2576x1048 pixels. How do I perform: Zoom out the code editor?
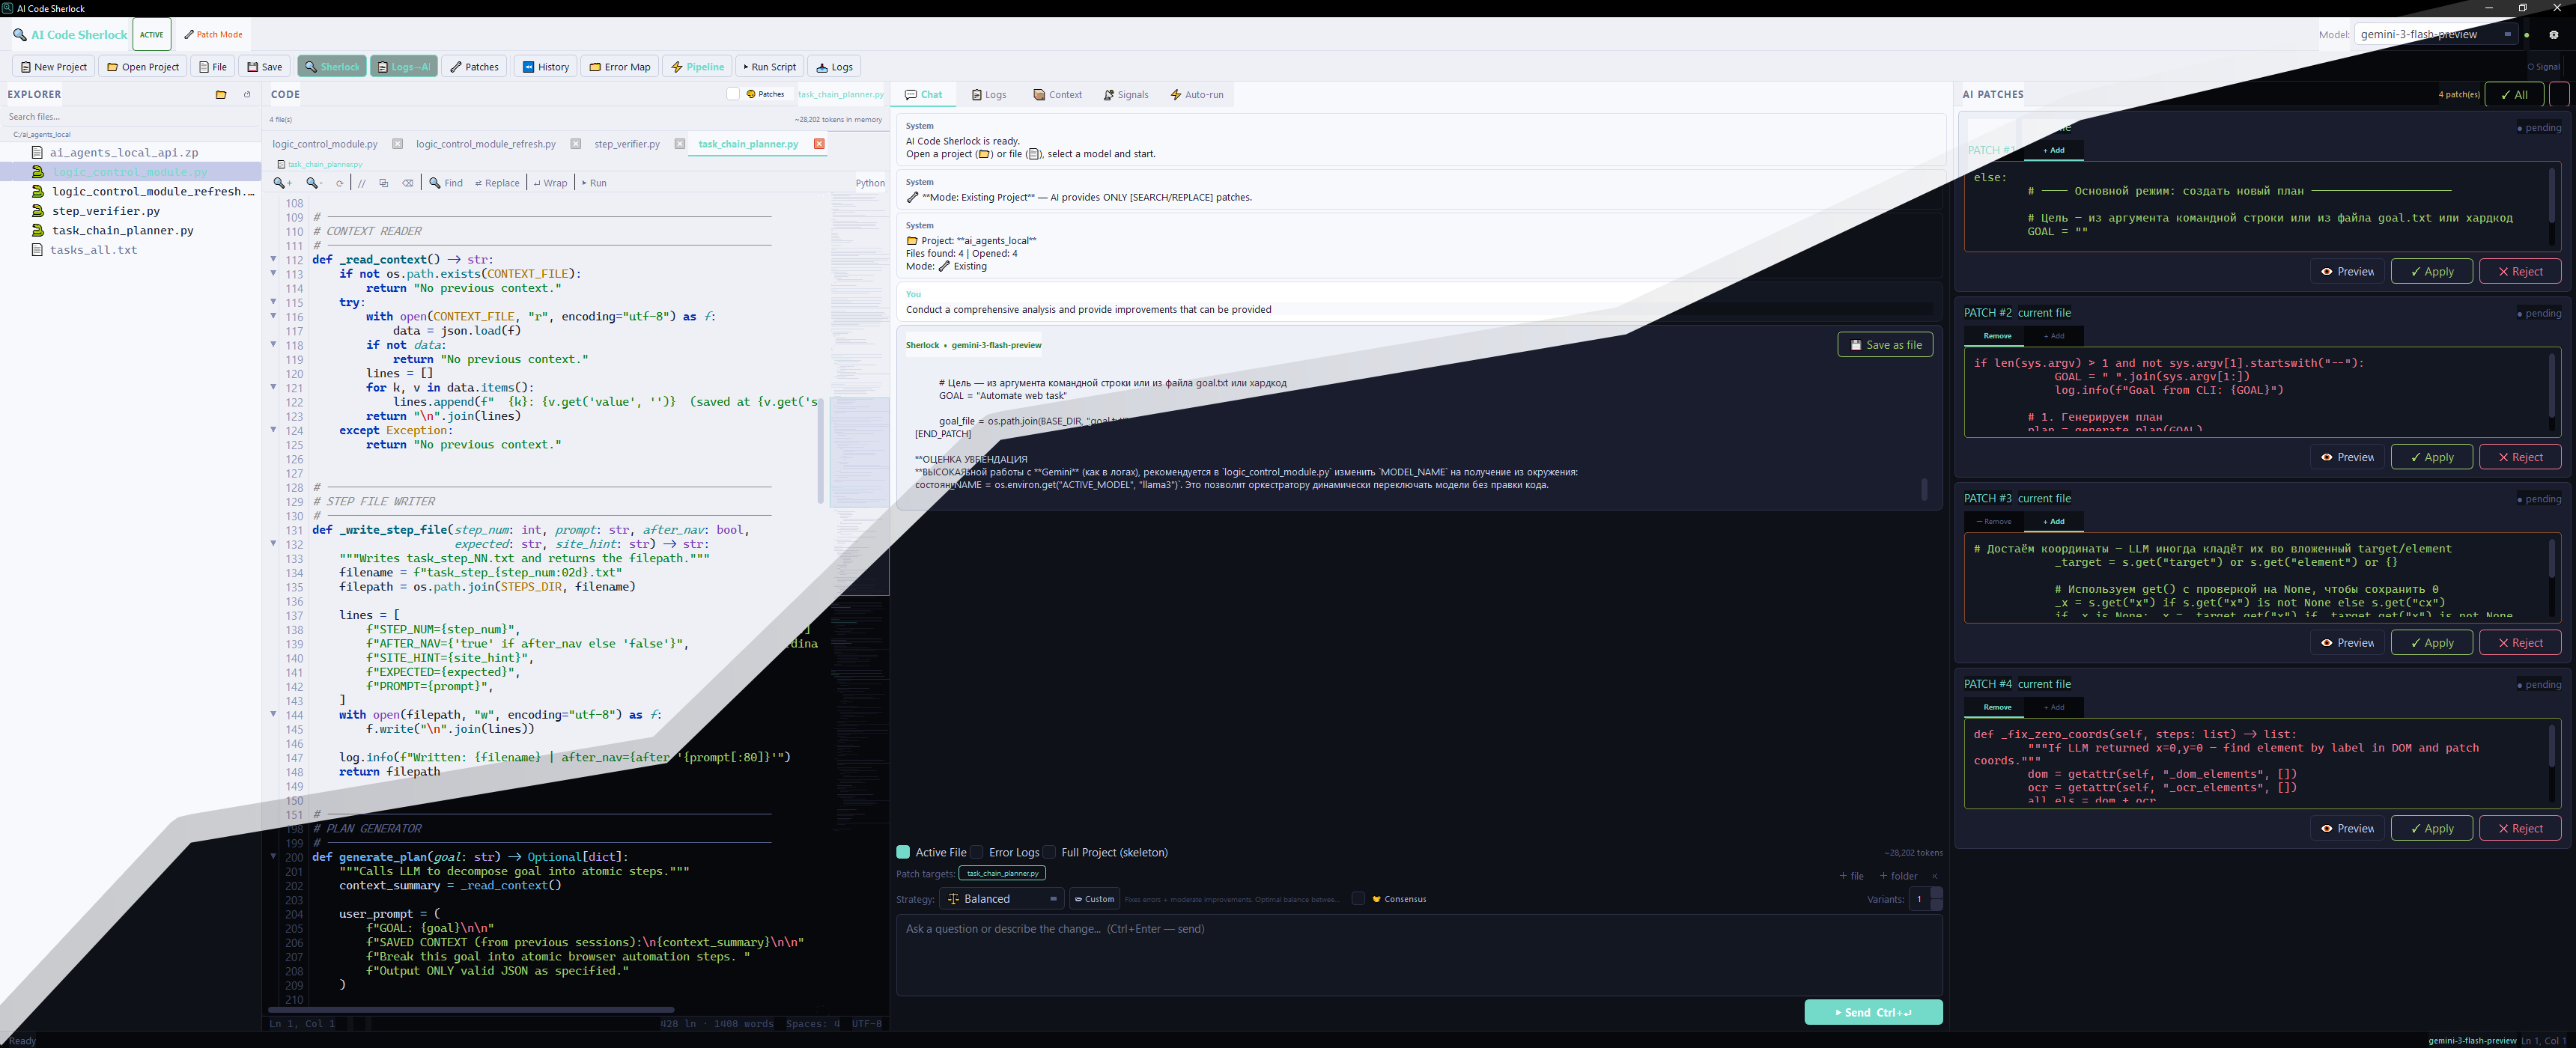coord(314,183)
